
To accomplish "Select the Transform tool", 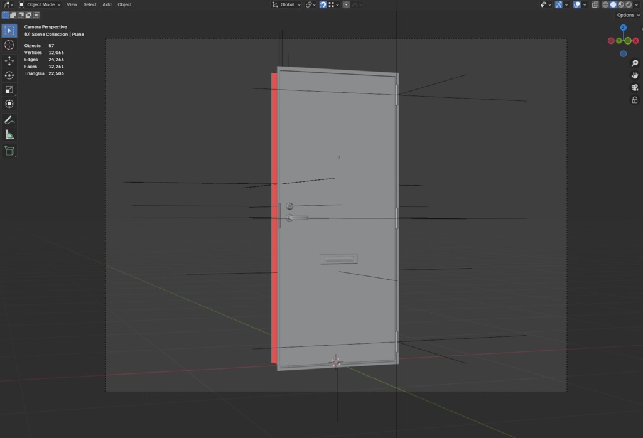I will tap(9, 104).
